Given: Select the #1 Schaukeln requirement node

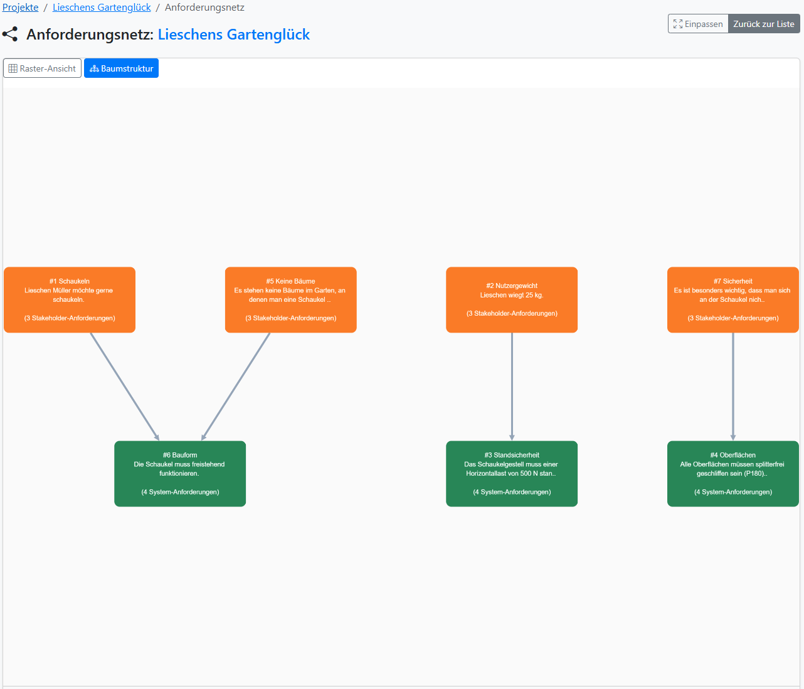Looking at the screenshot, I should 70,300.
